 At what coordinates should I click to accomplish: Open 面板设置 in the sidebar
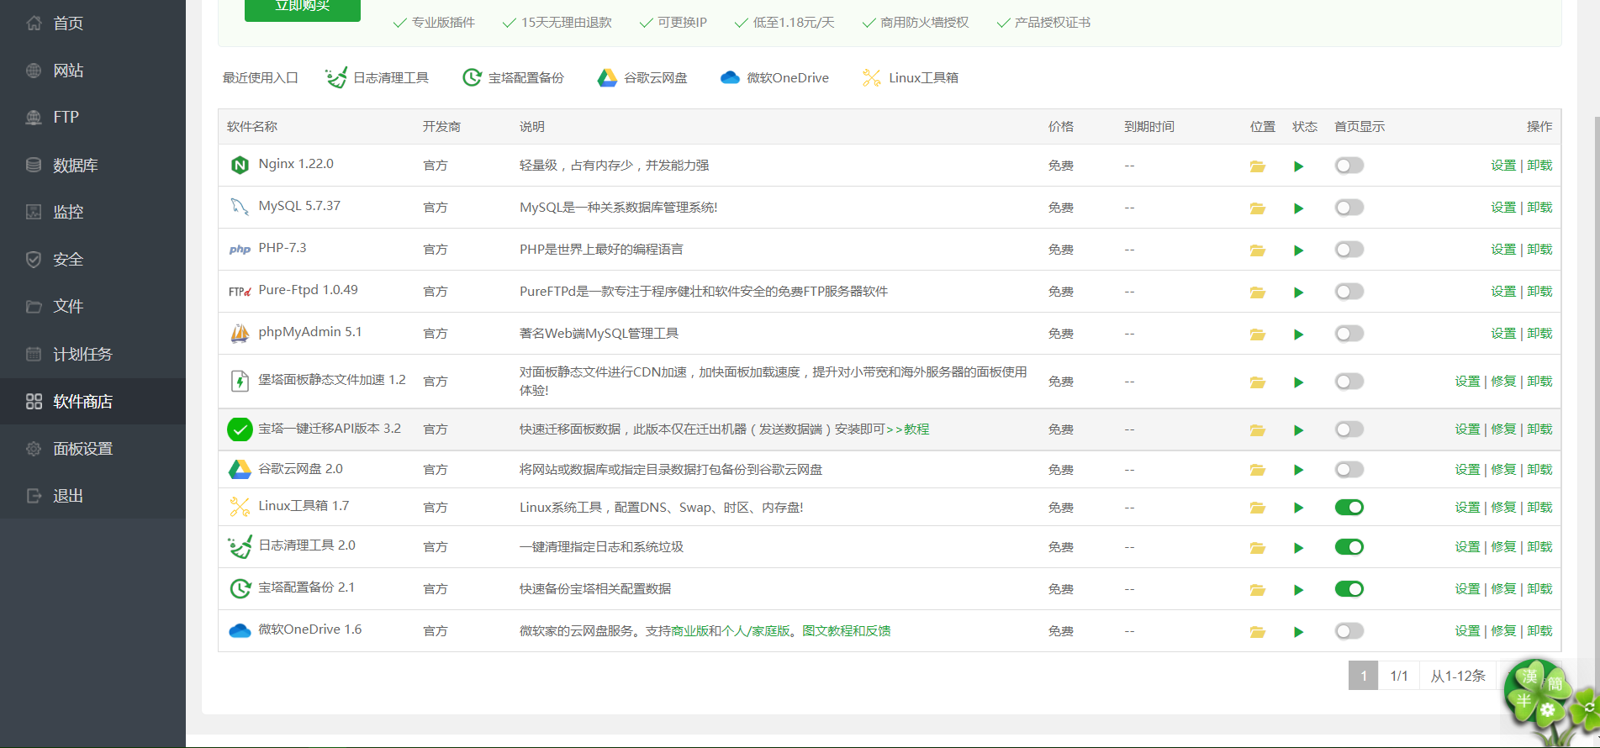coord(92,449)
